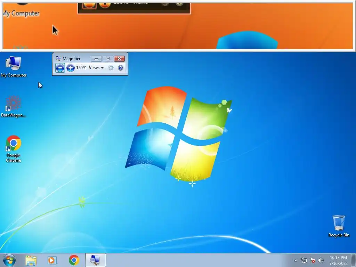This screenshot has height=267, width=356.
Task: Select the Google Chrome desktop shortcut
Action: 14,149
